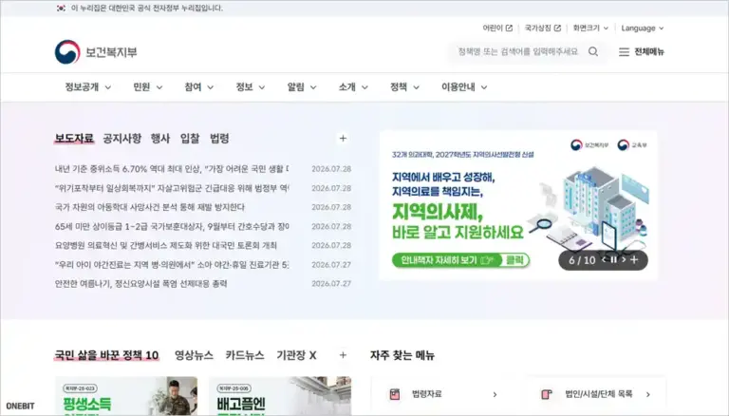The image size is (729, 416).
Task: Click the arrow next to 법인/시설/단체 목록
Action: tap(648, 394)
